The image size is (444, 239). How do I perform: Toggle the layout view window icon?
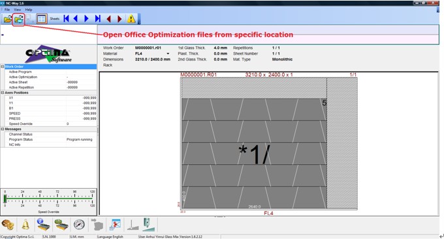click(x=42, y=19)
